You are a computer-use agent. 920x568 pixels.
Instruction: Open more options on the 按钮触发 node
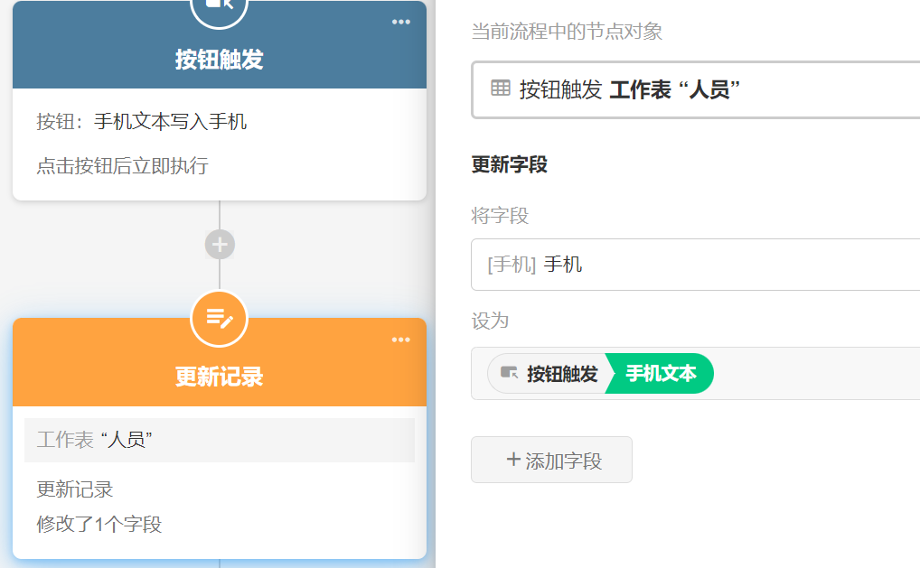pos(401,23)
